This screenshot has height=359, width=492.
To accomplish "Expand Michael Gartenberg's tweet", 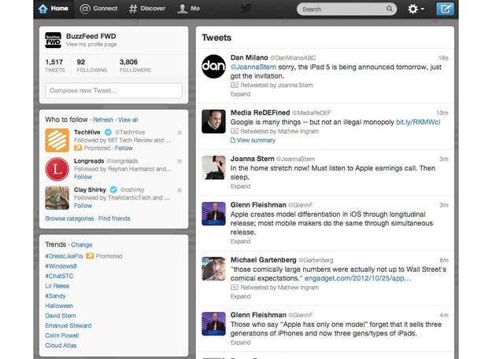I will pyautogui.click(x=240, y=296).
